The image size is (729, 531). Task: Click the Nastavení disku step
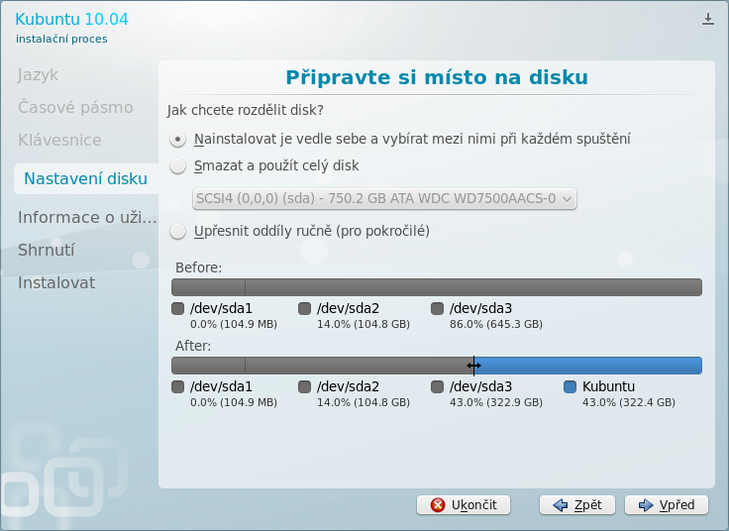click(85, 178)
